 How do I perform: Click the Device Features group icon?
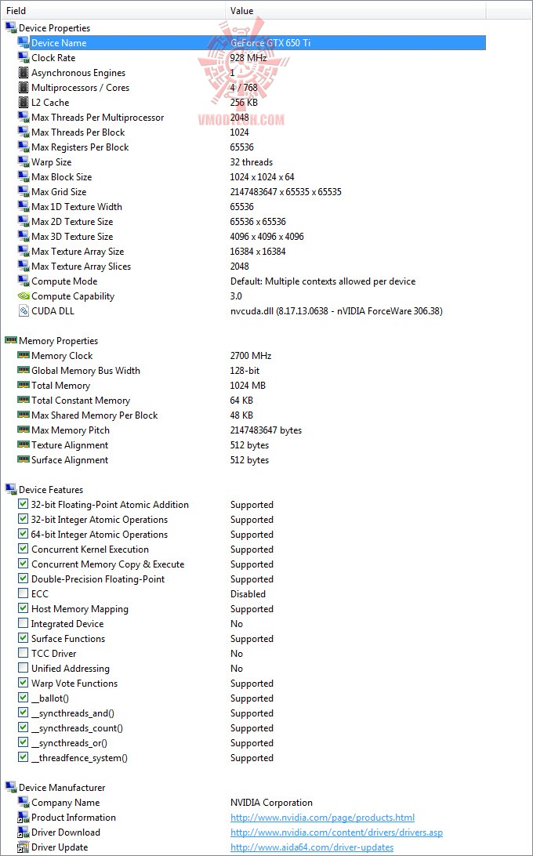coord(11,490)
